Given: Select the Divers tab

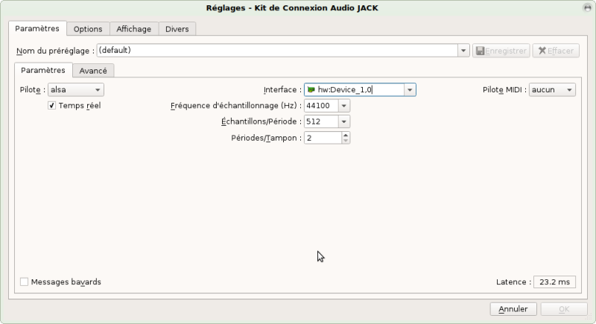Looking at the screenshot, I should tap(177, 29).
